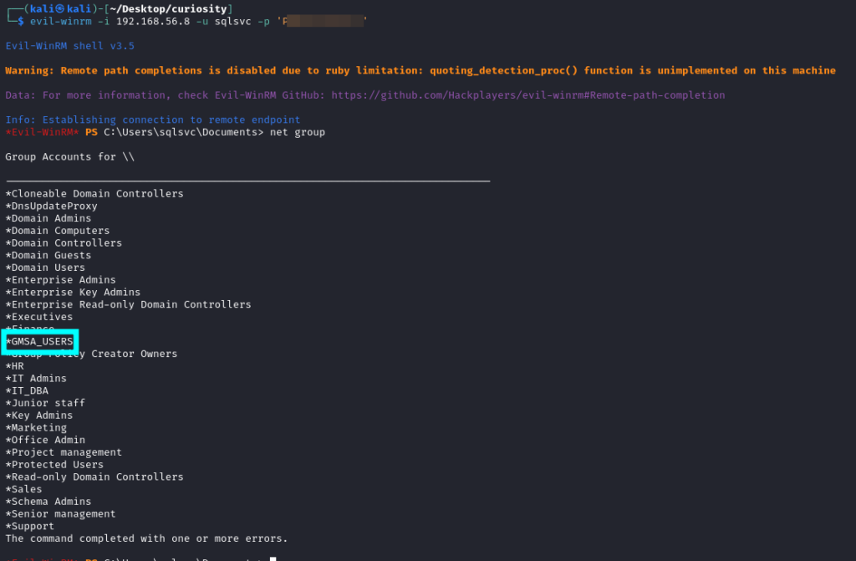Click the orange Warning message line
The height and width of the screenshot is (561, 856).
click(x=420, y=71)
